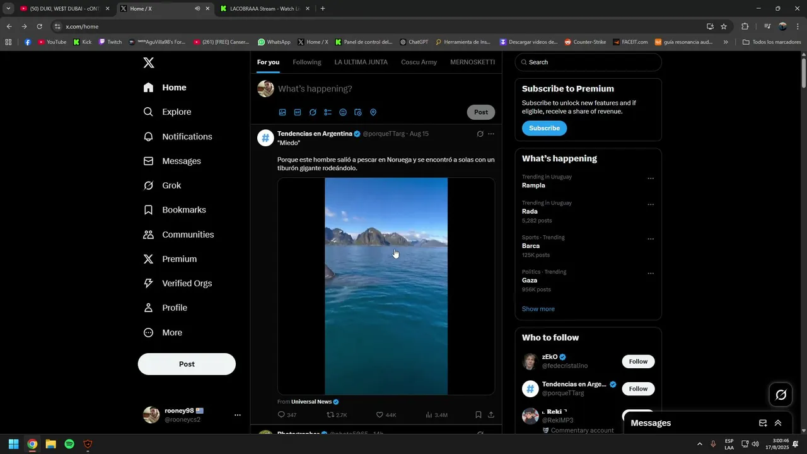The image size is (807, 454).
Task: Bookmark the shark video post
Action: pyautogui.click(x=479, y=415)
